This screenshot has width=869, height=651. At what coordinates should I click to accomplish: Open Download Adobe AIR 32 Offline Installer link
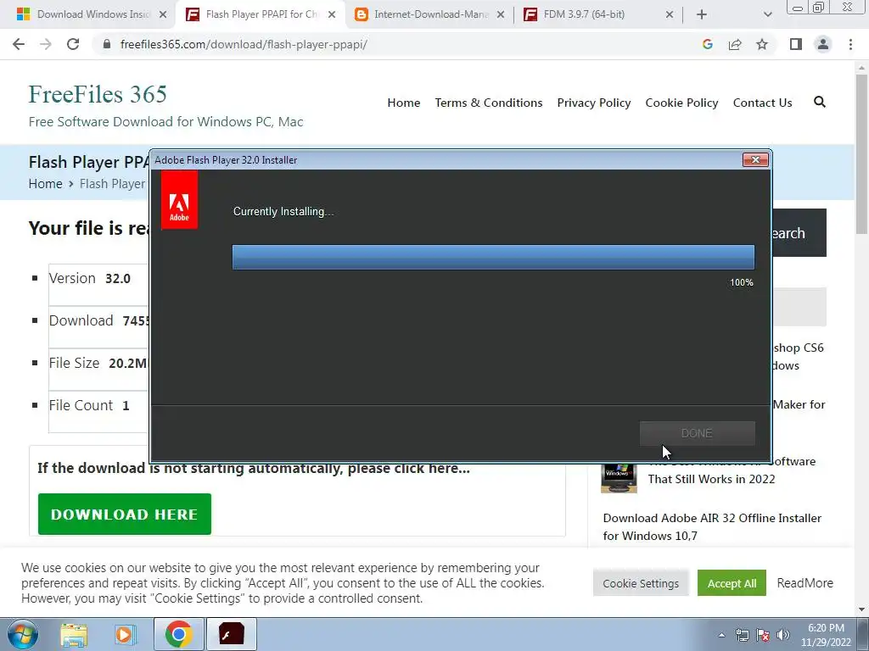[x=712, y=527]
